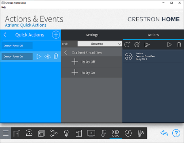Open the device pairing nodes icon
Image resolution: width=184 pixels, height=143 pixels.
point(54,133)
